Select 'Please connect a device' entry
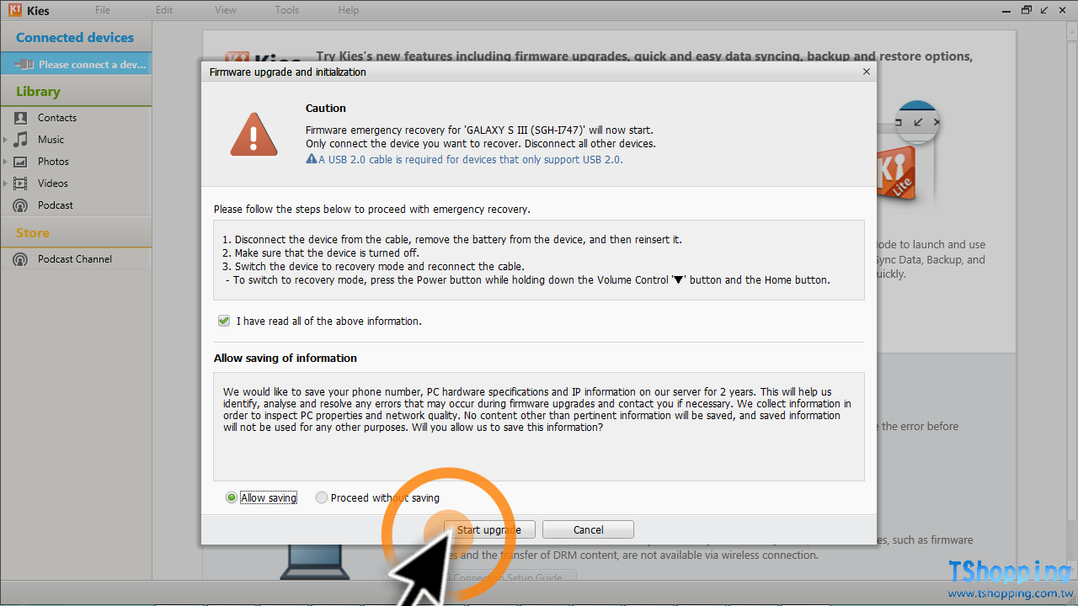 point(76,64)
